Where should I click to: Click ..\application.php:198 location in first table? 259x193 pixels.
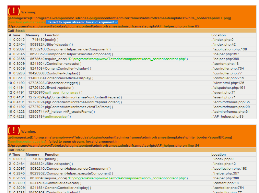(229, 49)
